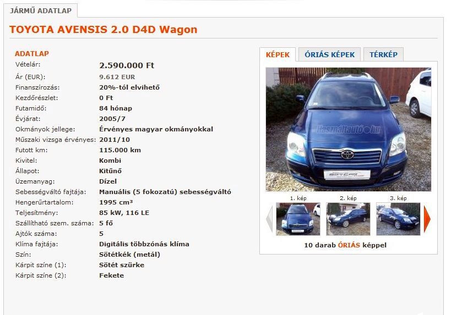Screen dimensions: 473x315
Task: Select the 2. kép thumbnail
Action: pos(348,219)
